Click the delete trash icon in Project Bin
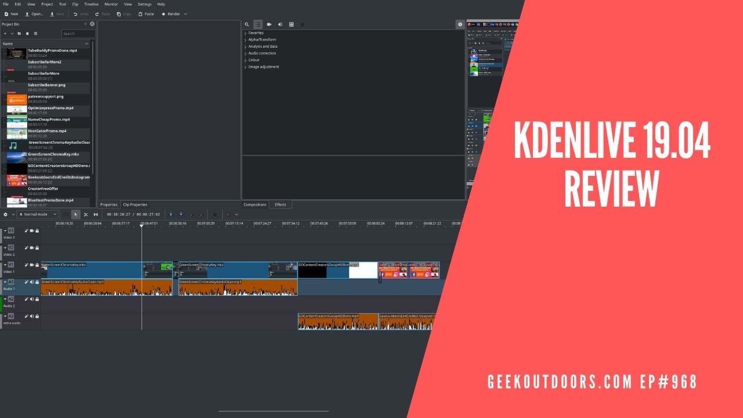Viewport: 743px width, 418px height. (x=27, y=34)
